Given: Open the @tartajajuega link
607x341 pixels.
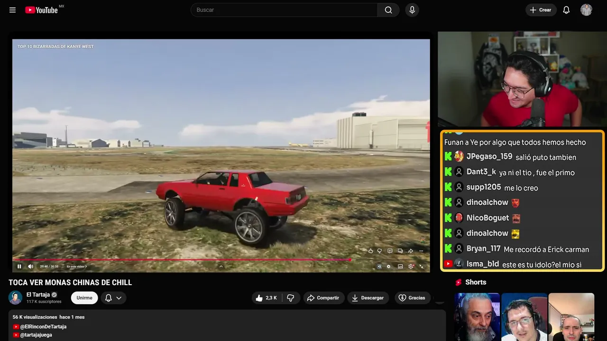Looking at the screenshot, I should point(36,335).
